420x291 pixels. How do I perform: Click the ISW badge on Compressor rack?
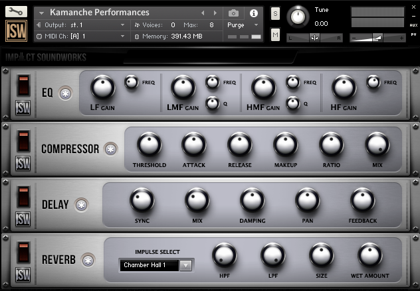click(23, 164)
